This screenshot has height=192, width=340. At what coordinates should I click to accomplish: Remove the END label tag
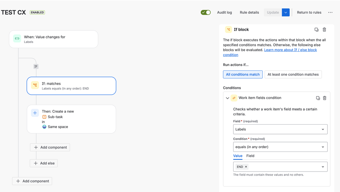(246, 166)
